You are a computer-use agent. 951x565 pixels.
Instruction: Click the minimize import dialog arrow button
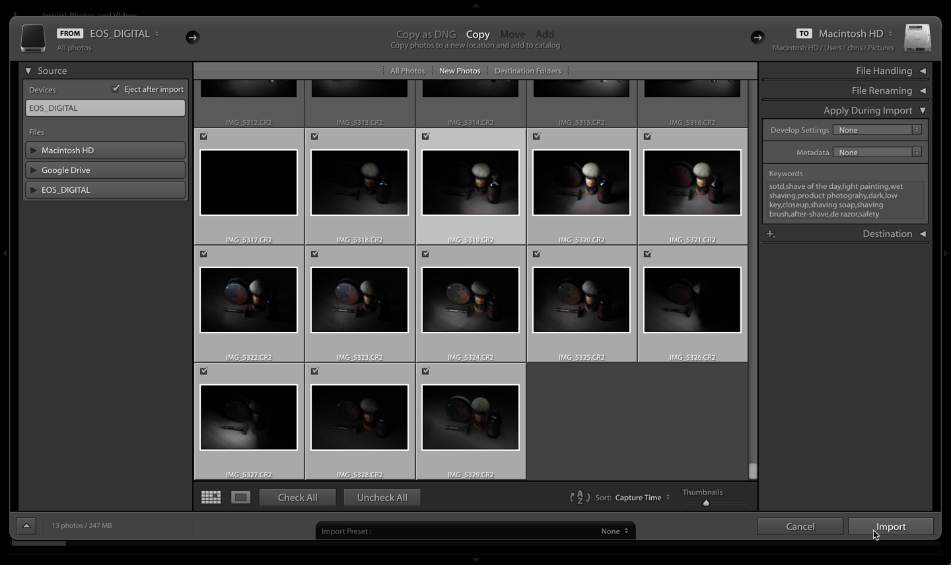(x=26, y=526)
